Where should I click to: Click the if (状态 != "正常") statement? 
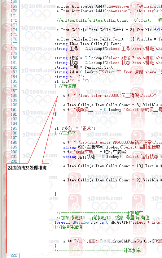tap(75, 128)
